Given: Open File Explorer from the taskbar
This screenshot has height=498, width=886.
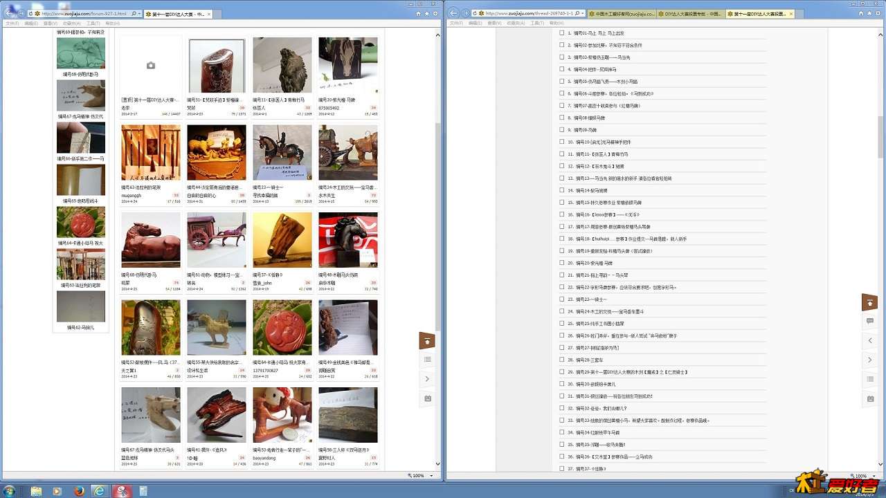Looking at the screenshot, I should click(x=36, y=490).
